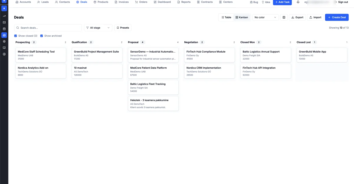Screen dimensions: 354x184
Task: Open Hekotek - 3 kaamera pakkumine card
Action: pos(153,103)
